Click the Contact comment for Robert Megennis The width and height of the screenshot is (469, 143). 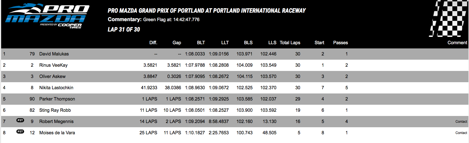click(x=461, y=122)
